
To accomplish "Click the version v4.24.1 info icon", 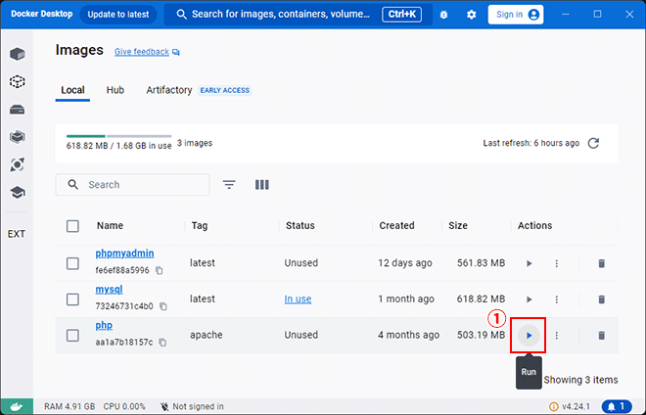I will point(554,407).
